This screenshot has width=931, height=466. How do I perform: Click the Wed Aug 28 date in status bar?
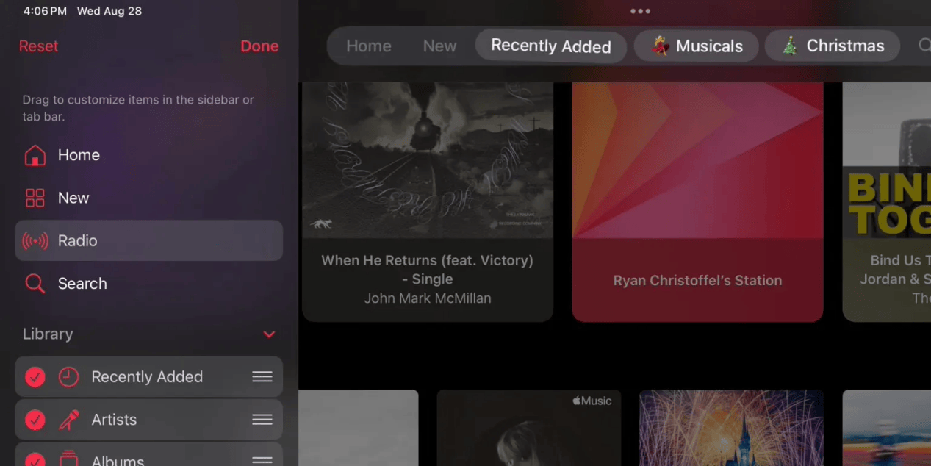[109, 11]
